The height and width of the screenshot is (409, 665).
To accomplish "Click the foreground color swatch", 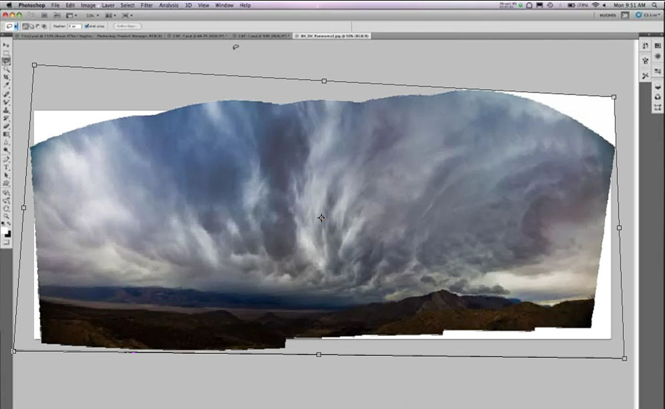I will (x=4, y=231).
